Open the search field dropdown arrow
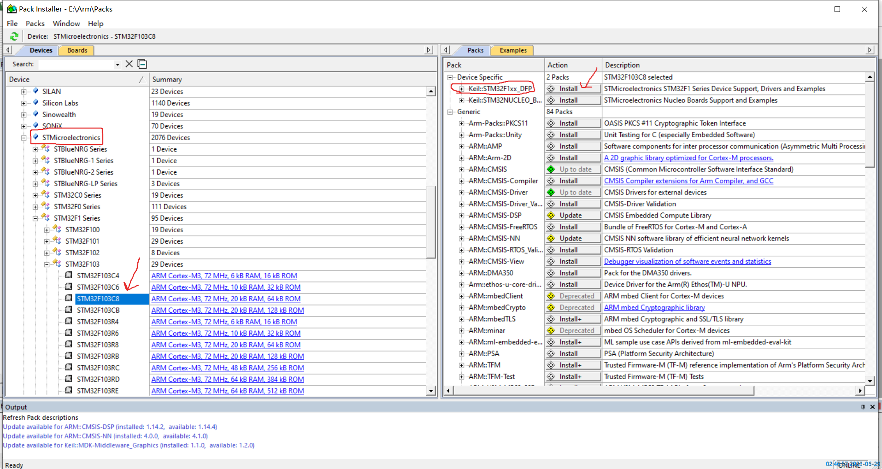 pos(118,64)
